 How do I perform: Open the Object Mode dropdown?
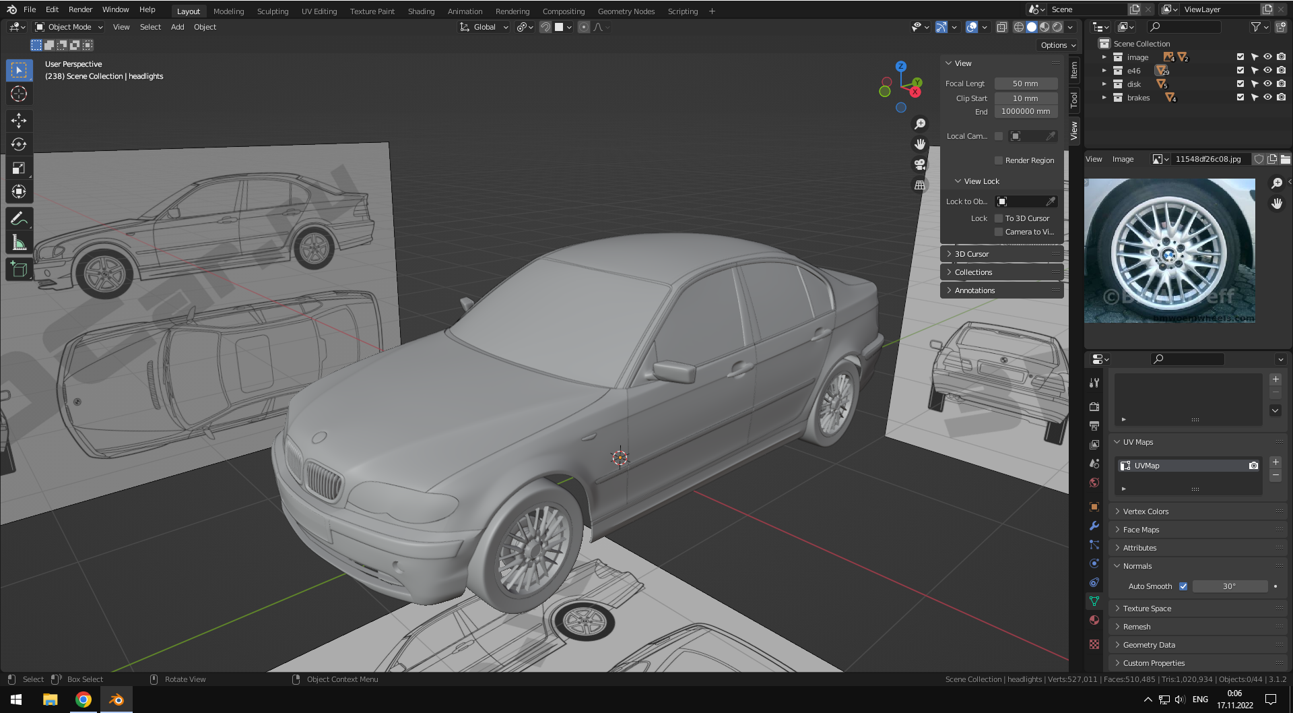[69, 27]
